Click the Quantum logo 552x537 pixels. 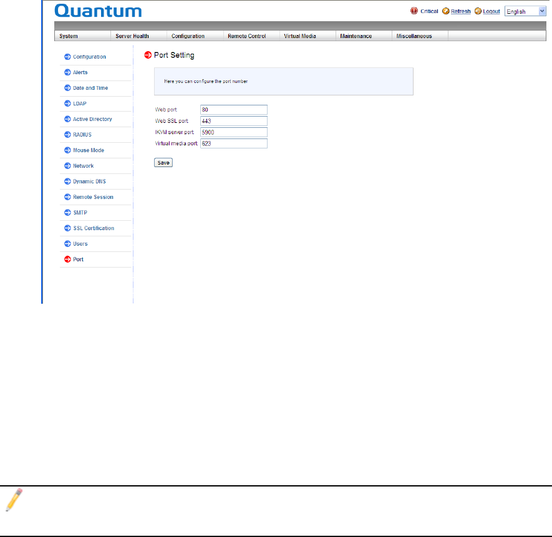point(98,11)
